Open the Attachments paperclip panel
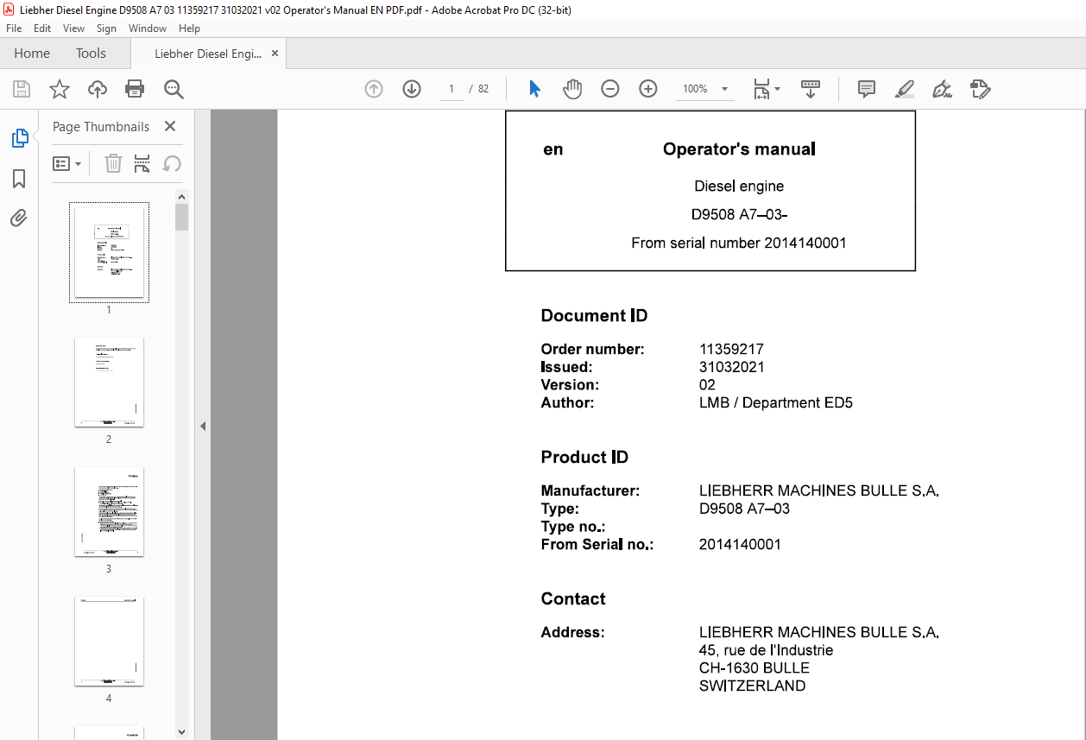The image size is (1086, 740). 19,218
